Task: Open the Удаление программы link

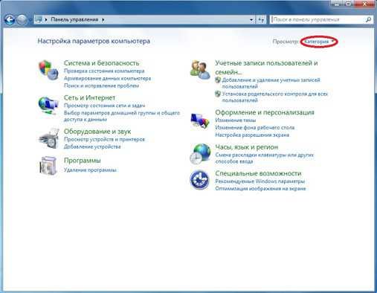Action: pos(90,170)
